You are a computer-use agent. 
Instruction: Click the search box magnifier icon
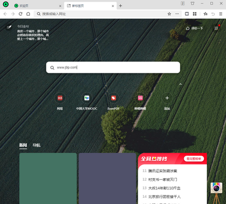click(52, 68)
